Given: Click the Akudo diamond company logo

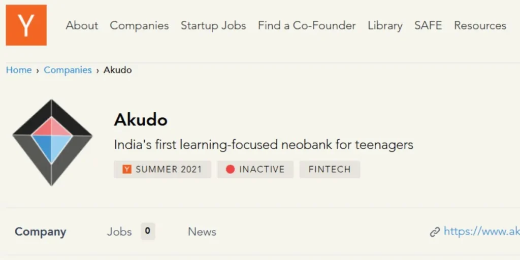Looking at the screenshot, I should 52,143.
